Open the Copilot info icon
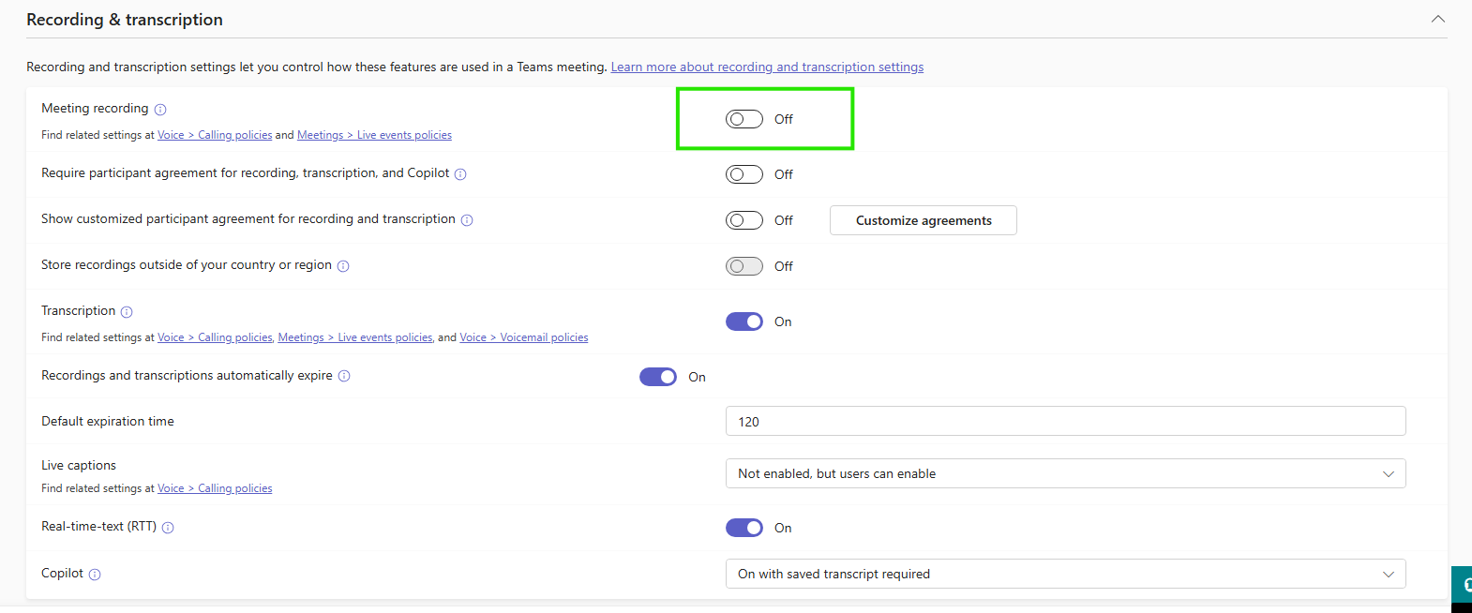 click(x=95, y=575)
